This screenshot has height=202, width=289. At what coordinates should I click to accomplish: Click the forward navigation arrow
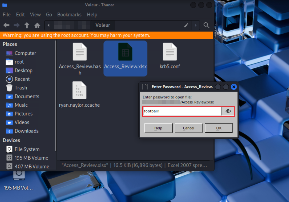[x=16, y=25]
